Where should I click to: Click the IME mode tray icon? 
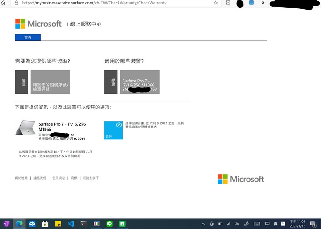pos(283,224)
